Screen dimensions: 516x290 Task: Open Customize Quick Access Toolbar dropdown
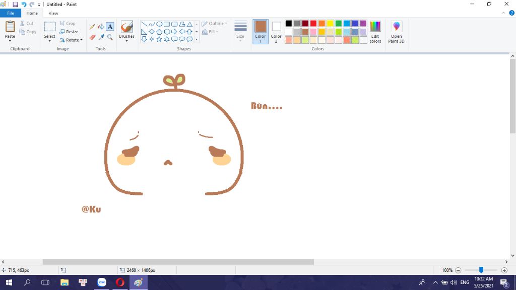coord(39,5)
